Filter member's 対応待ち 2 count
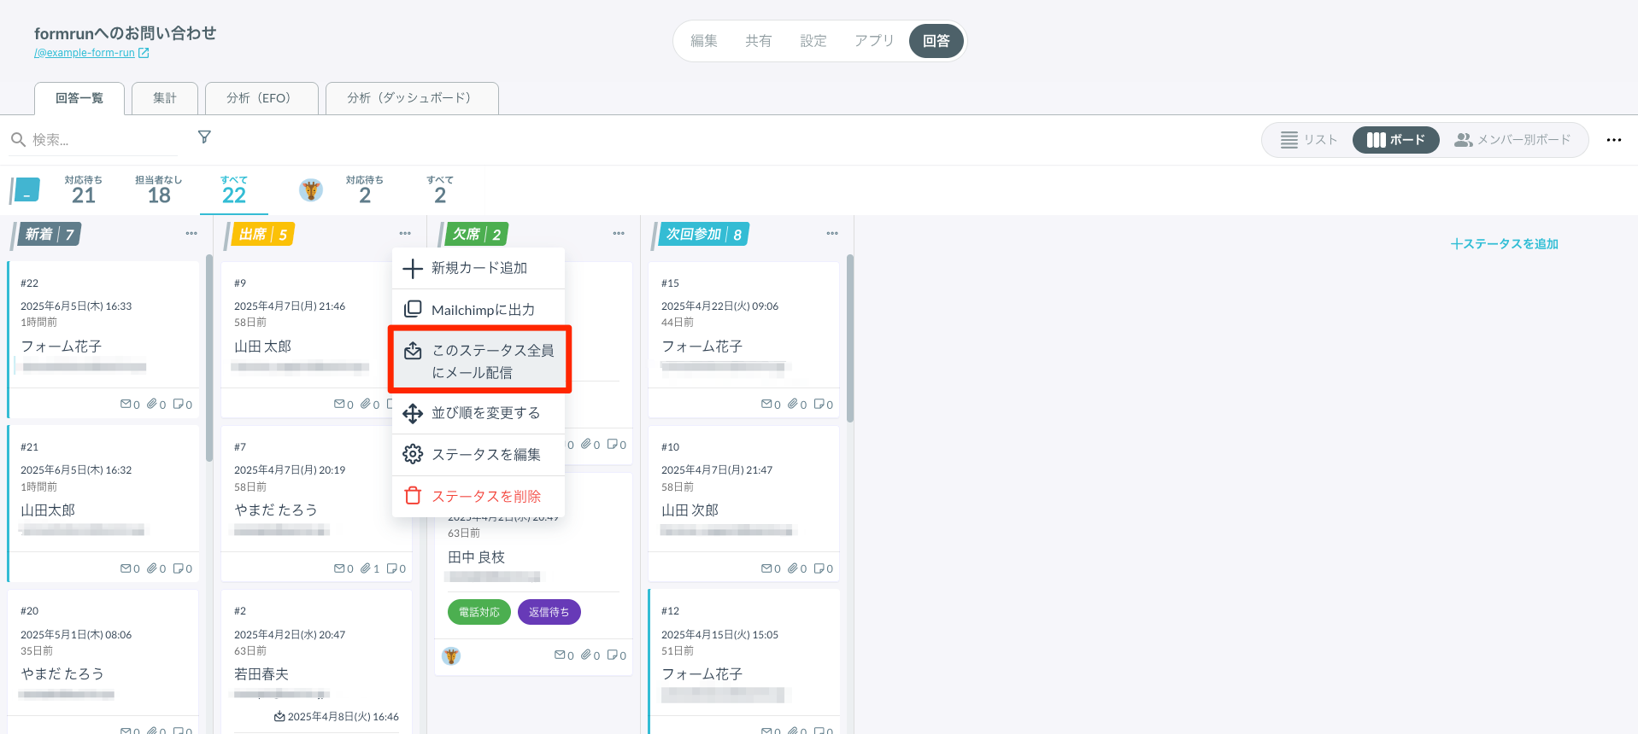 [365, 190]
